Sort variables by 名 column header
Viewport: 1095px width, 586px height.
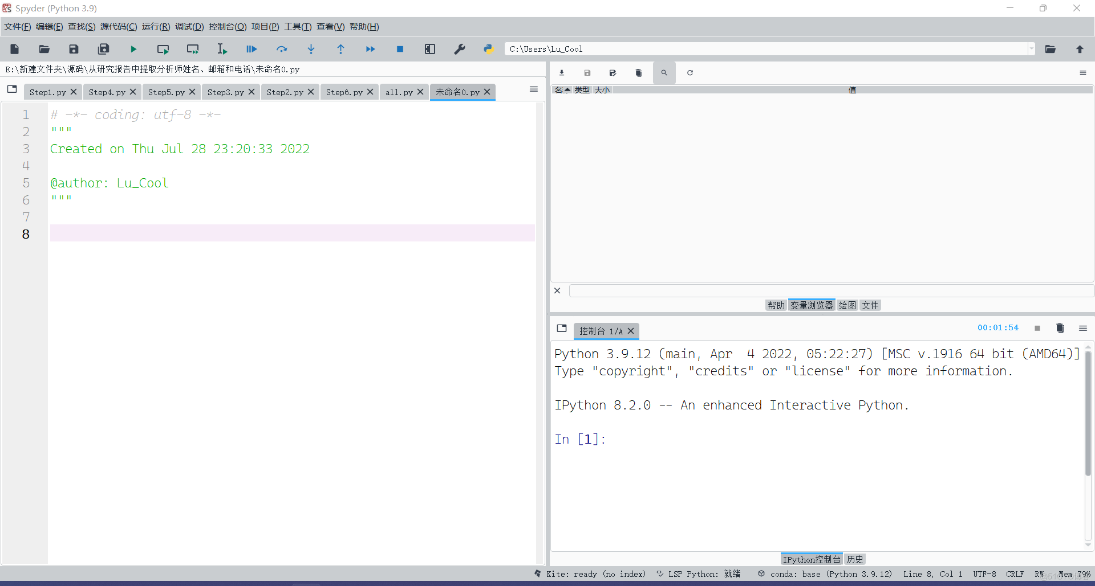pyautogui.click(x=562, y=90)
